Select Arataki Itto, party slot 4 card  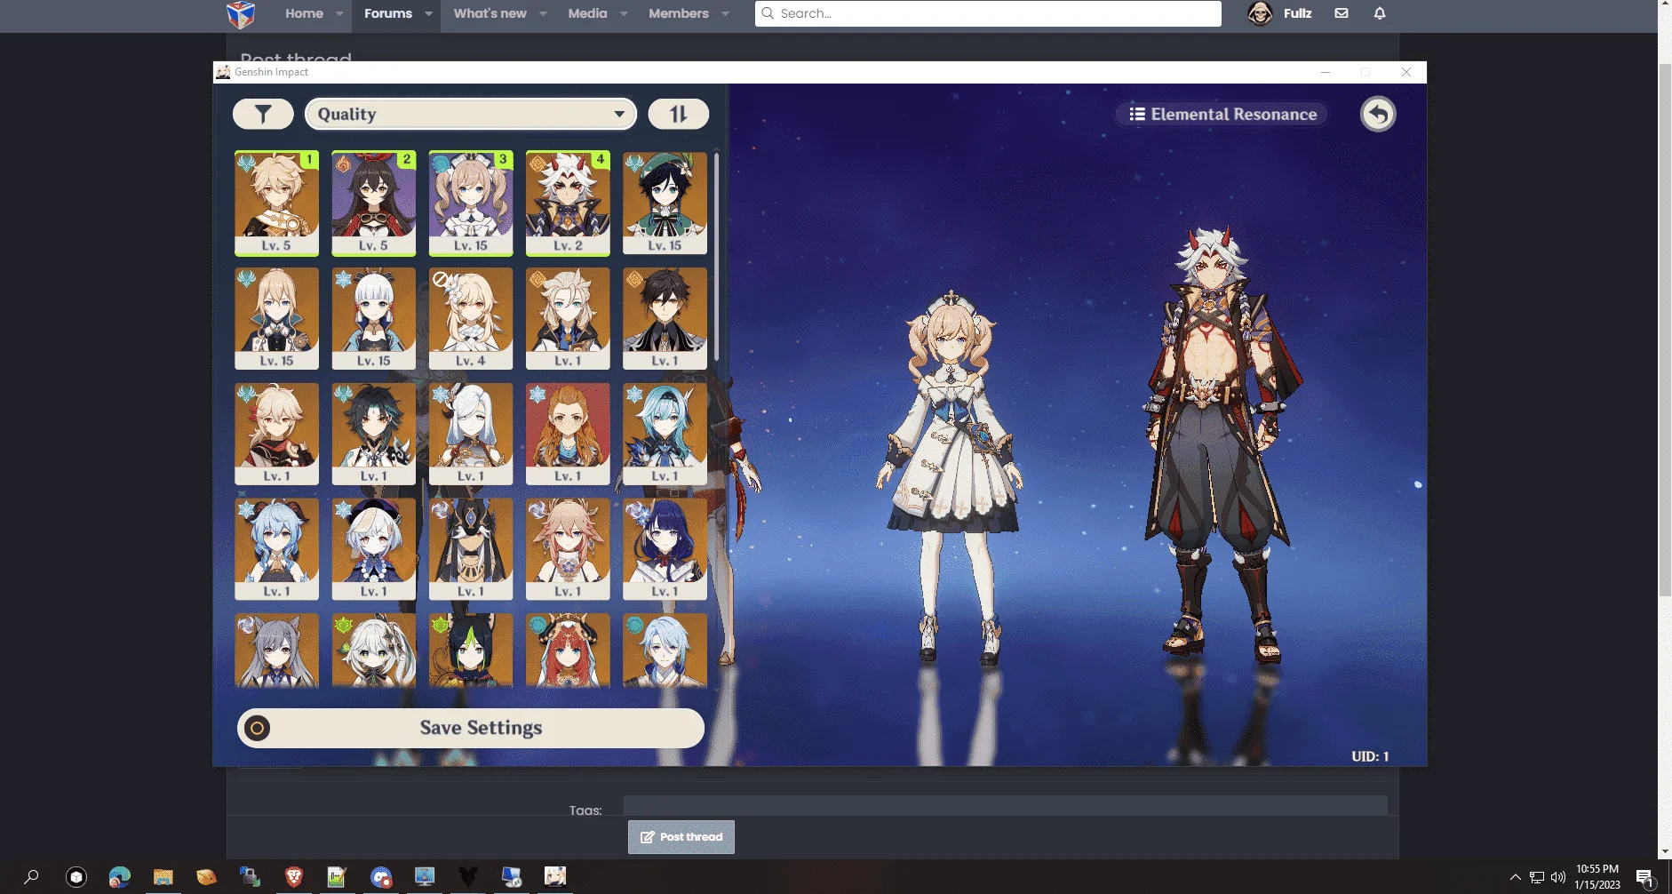(x=568, y=203)
